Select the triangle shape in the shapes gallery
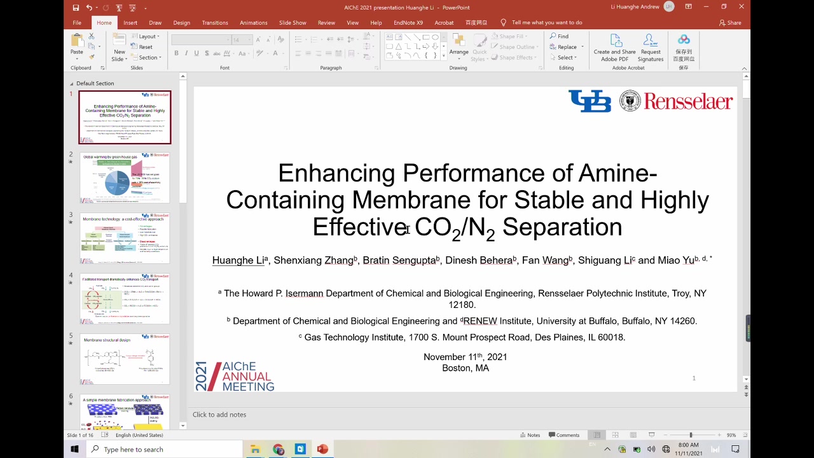The image size is (814, 458). (x=399, y=46)
